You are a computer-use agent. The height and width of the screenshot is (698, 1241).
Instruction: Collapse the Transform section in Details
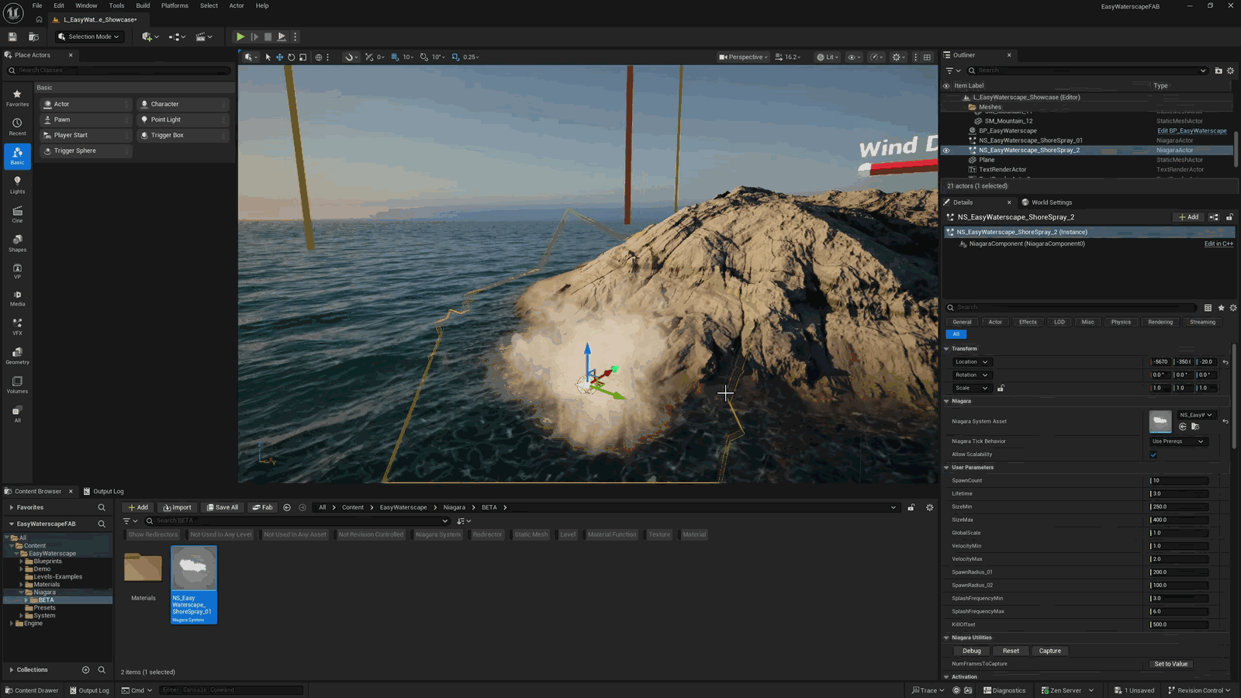(x=946, y=349)
